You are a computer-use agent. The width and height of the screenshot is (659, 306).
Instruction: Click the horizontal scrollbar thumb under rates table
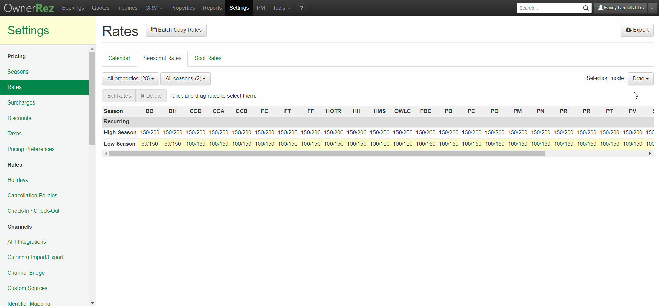[326, 154]
